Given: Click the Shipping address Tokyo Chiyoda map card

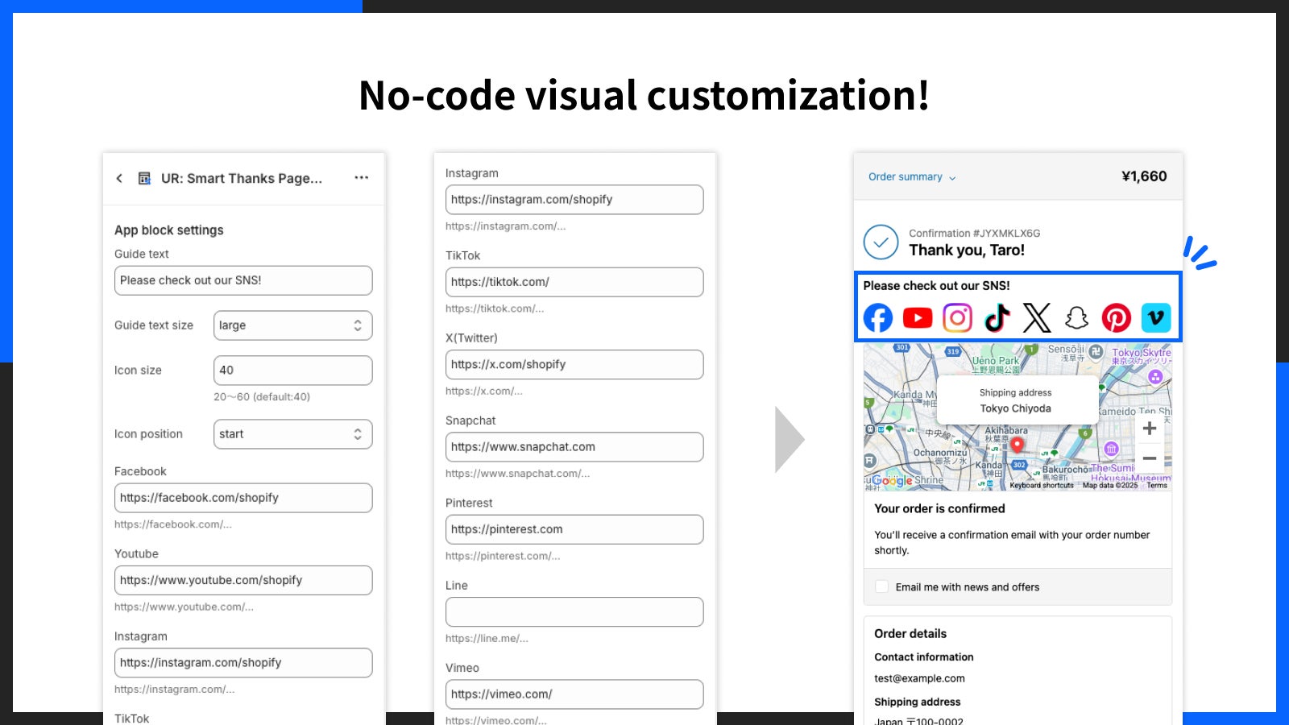Looking at the screenshot, I should point(1018,400).
